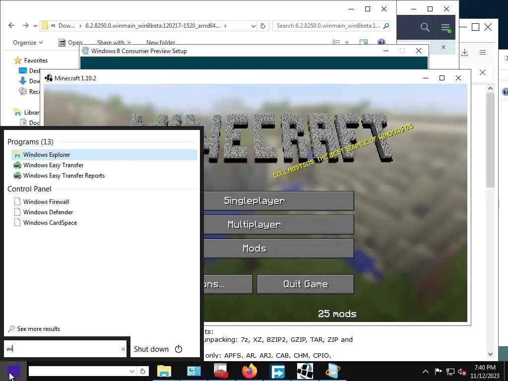
Task: Open the hamburger menu with green dot
Action: [x=446, y=28]
